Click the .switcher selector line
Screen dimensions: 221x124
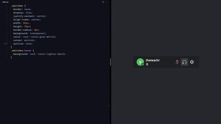coord(18,6)
